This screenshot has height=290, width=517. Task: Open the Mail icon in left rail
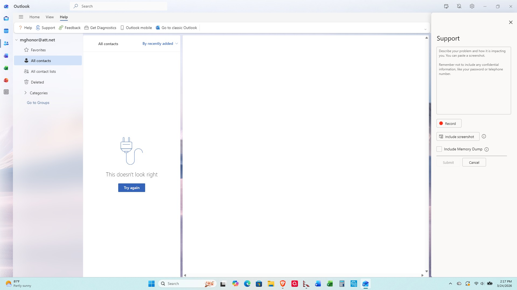coord(6,19)
